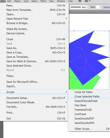Open the Basic brush stroke dropdown

pos(88,7)
